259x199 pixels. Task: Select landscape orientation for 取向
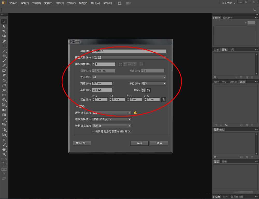tap(148, 90)
